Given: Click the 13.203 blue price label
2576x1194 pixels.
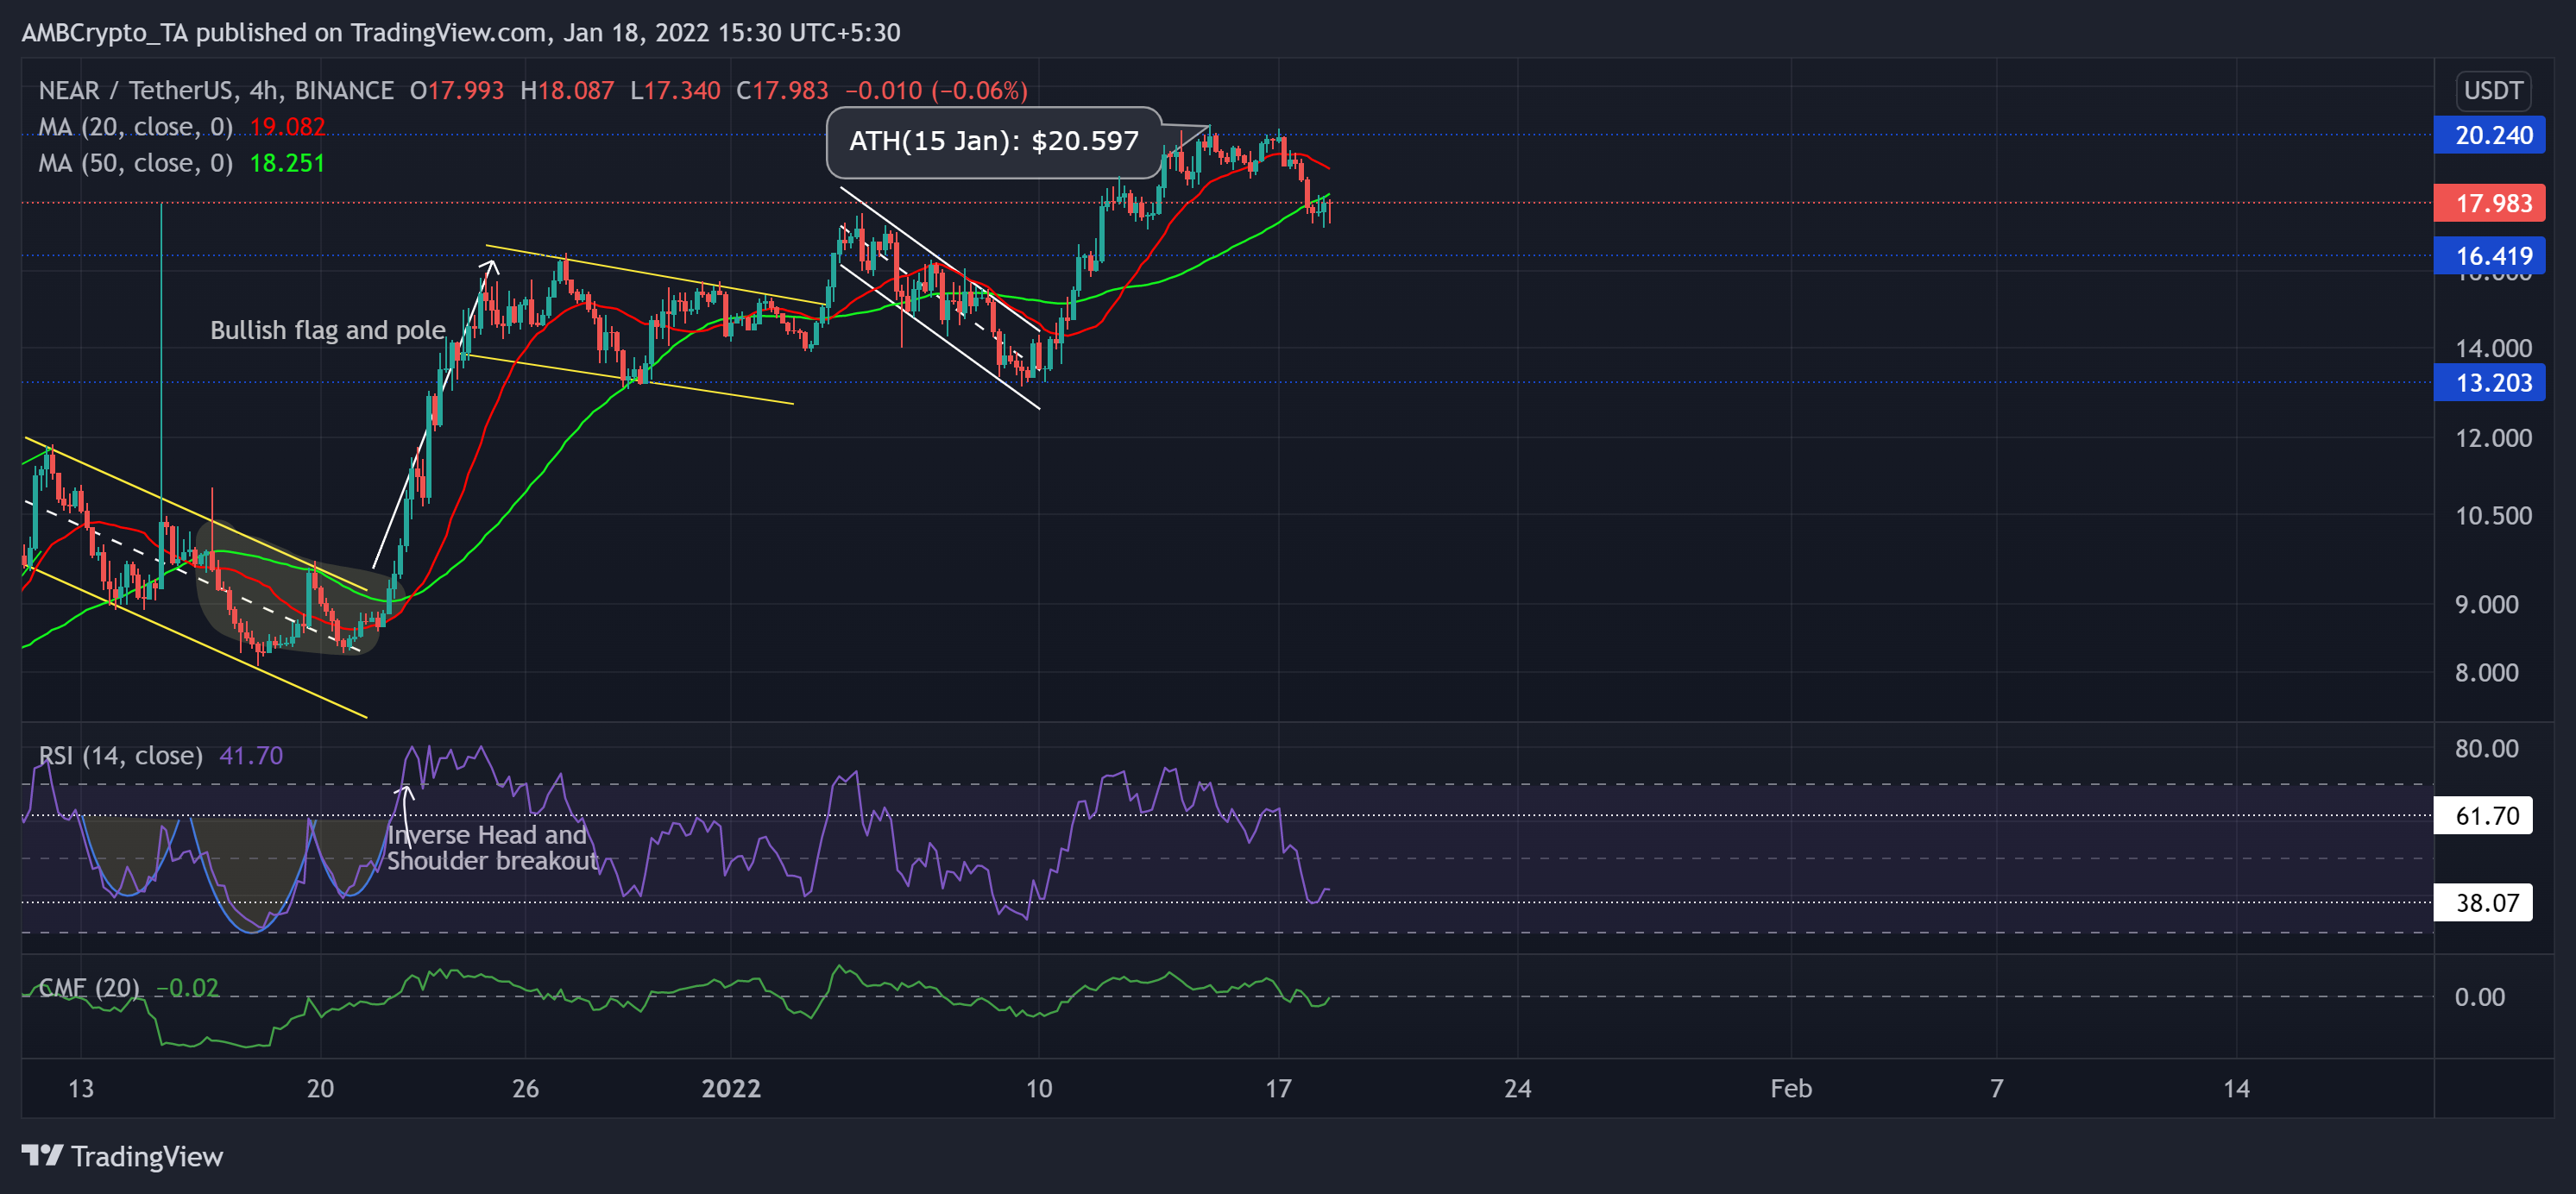Looking at the screenshot, I should point(2489,383).
